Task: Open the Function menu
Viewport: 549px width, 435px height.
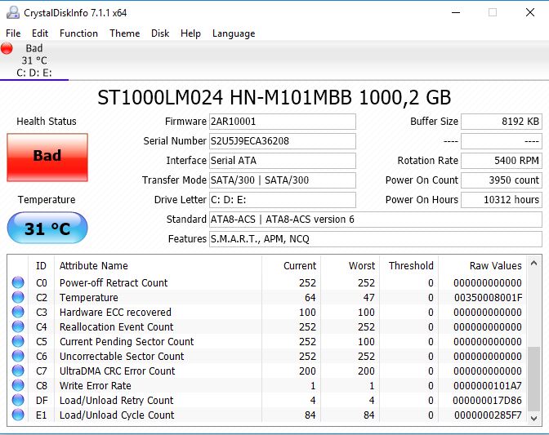Action: [x=78, y=33]
